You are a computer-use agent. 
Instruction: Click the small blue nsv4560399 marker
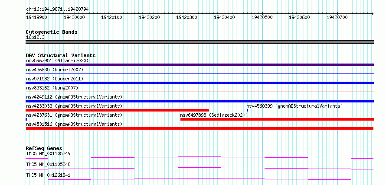pos(247,110)
